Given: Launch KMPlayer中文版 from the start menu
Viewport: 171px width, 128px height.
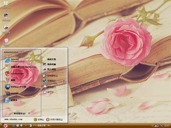Looking at the screenshot, I should pyautogui.click(x=15, y=87).
